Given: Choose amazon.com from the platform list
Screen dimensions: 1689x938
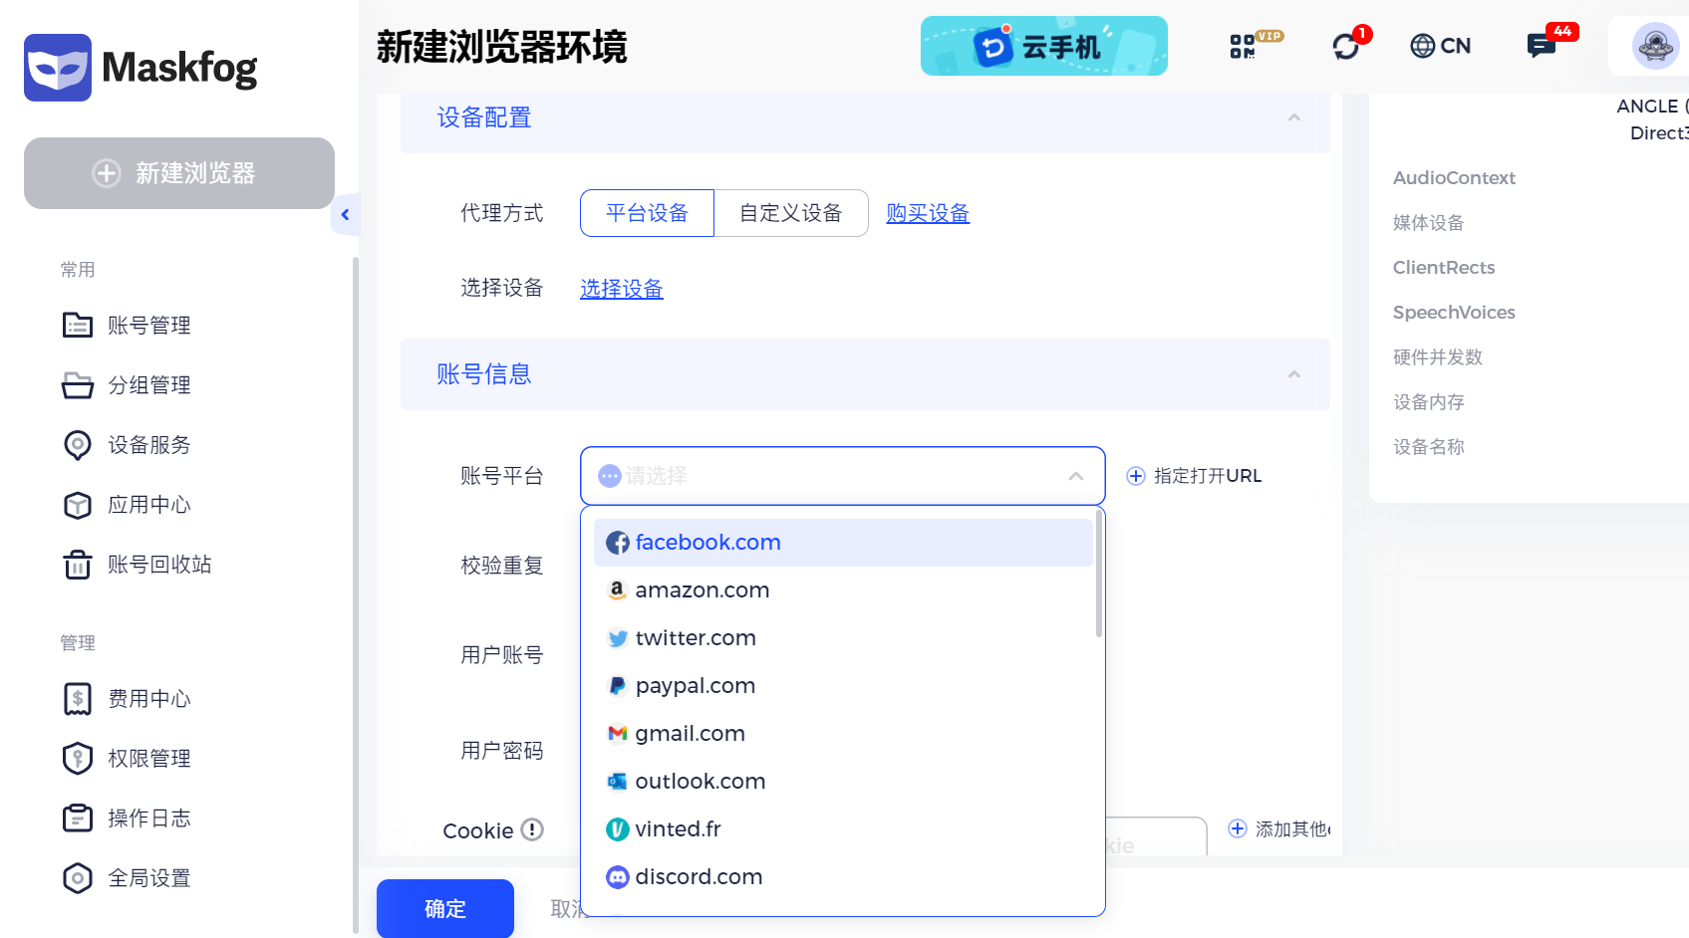Looking at the screenshot, I should (x=843, y=590).
